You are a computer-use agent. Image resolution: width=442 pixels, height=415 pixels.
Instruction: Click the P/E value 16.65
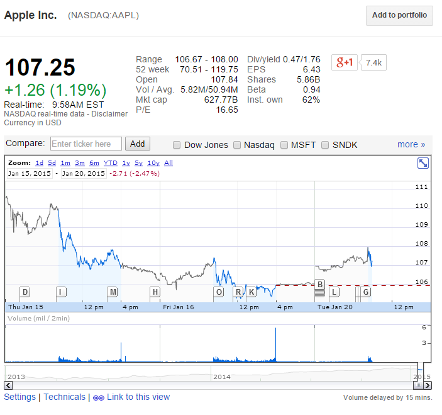coord(227,110)
